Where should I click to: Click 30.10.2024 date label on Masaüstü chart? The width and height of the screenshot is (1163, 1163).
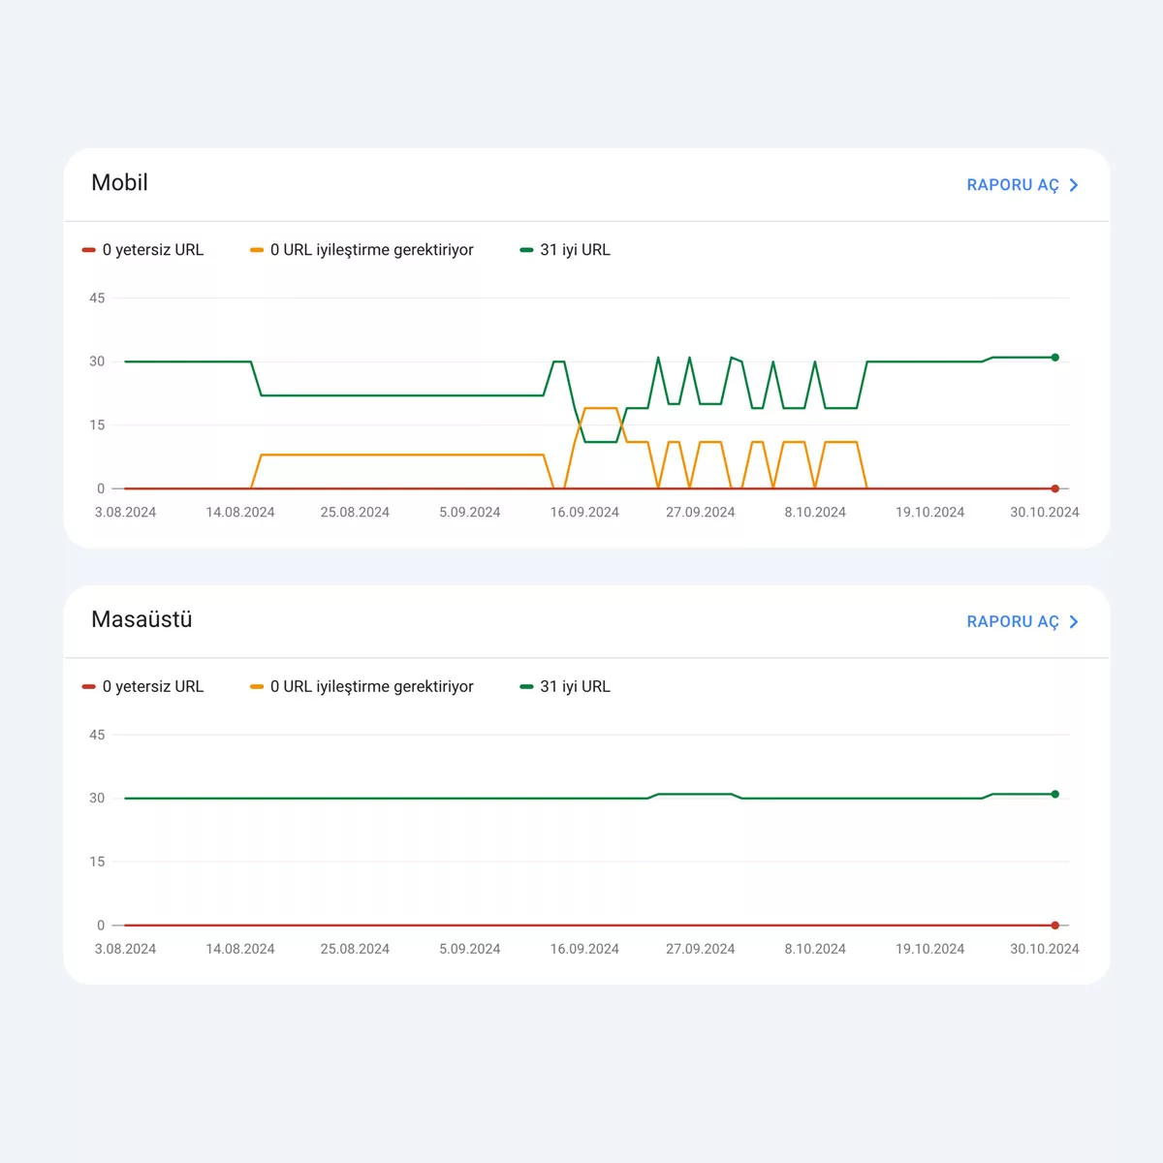click(1045, 950)
